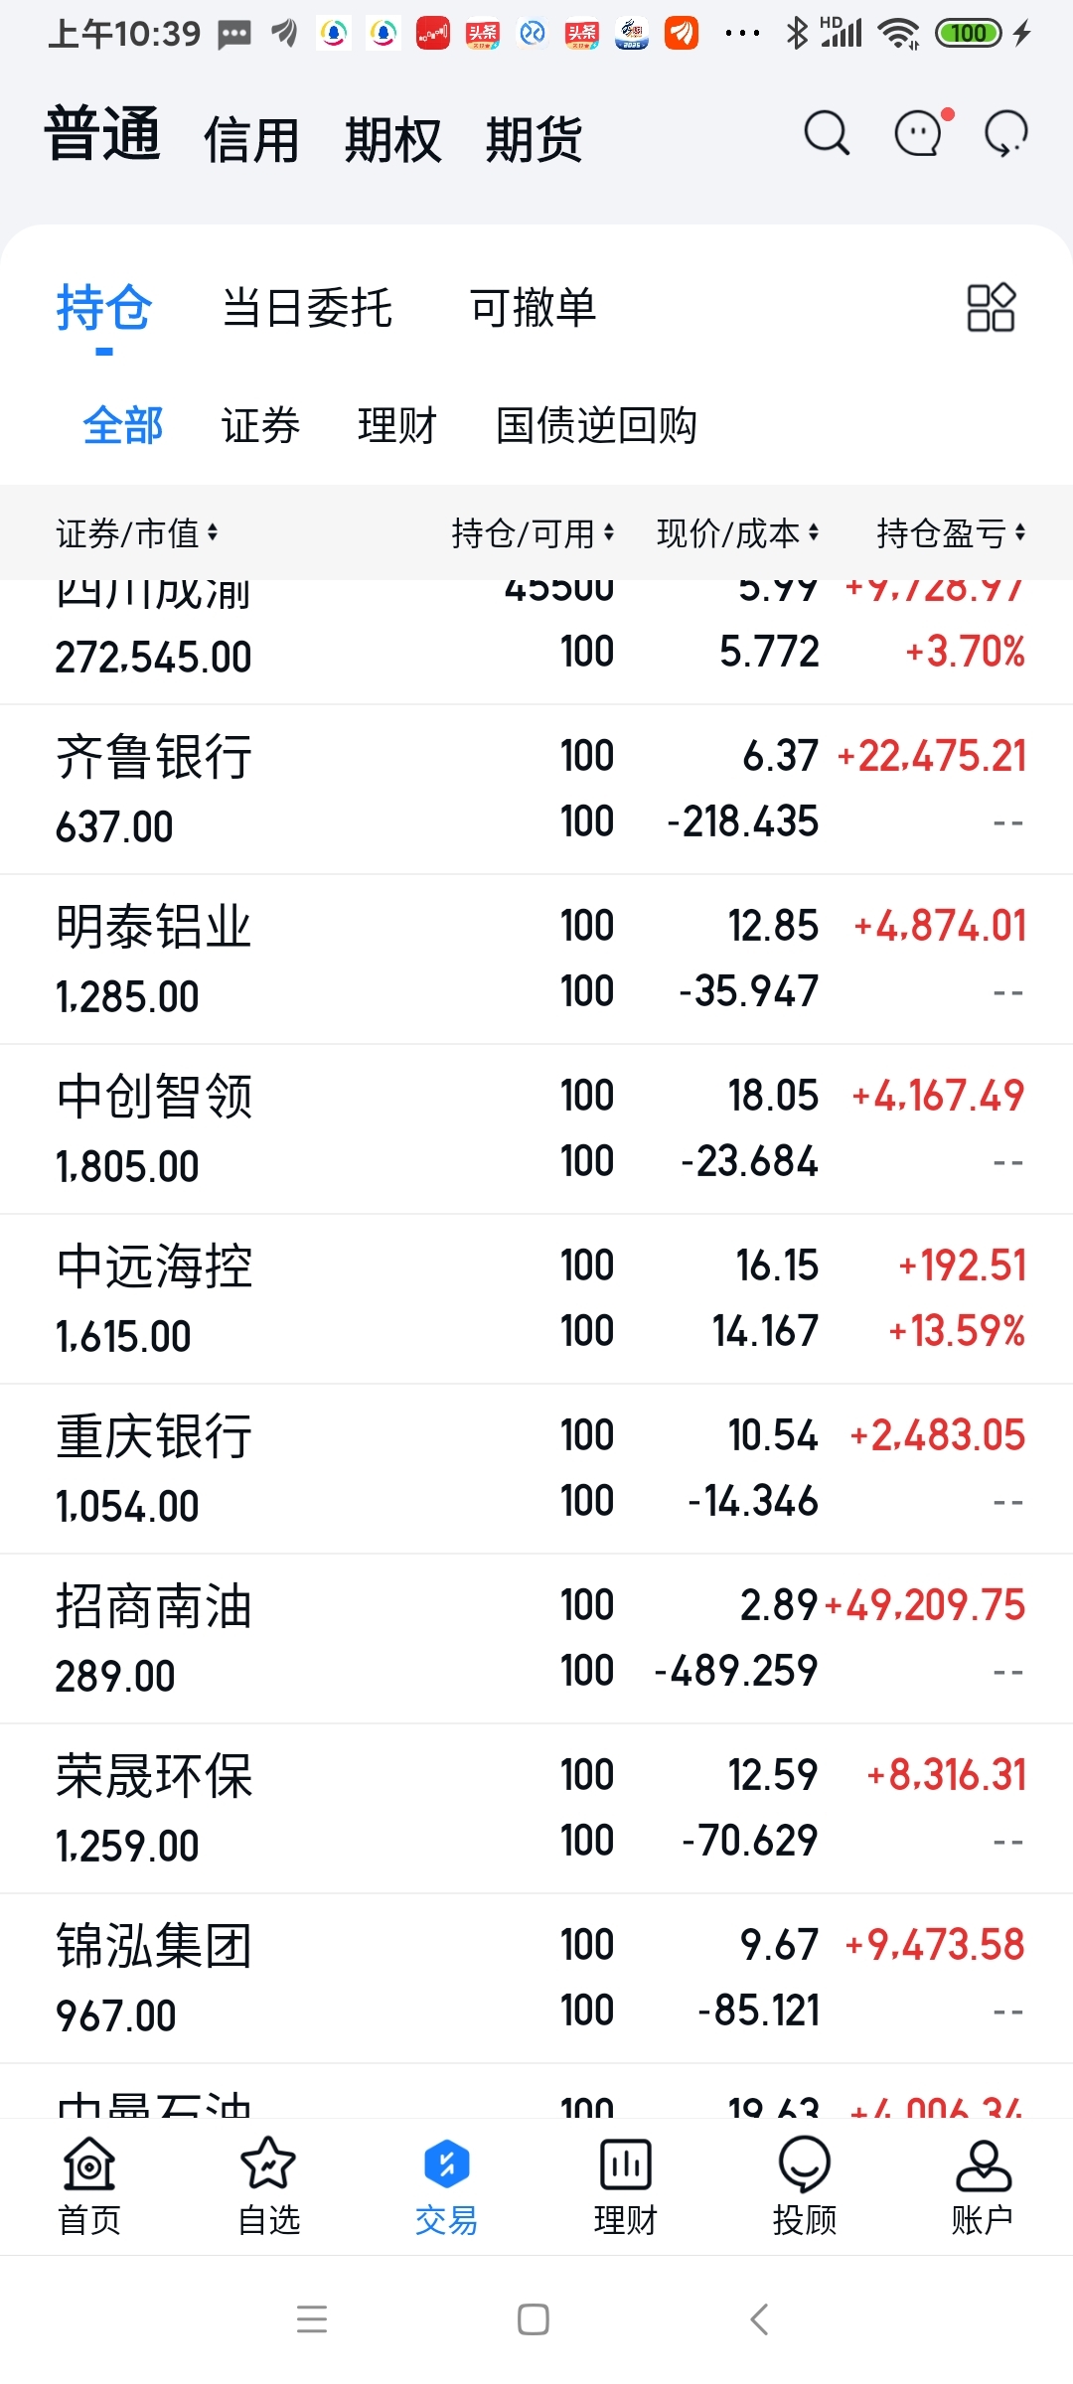
Task: Select the 信用 account tab
Action: point(252,138)
